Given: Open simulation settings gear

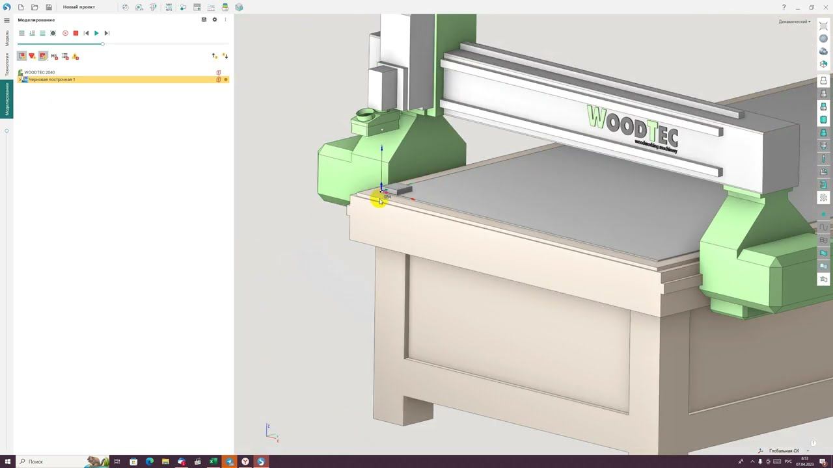Looking at the screenshot, I should pos(215,19).
